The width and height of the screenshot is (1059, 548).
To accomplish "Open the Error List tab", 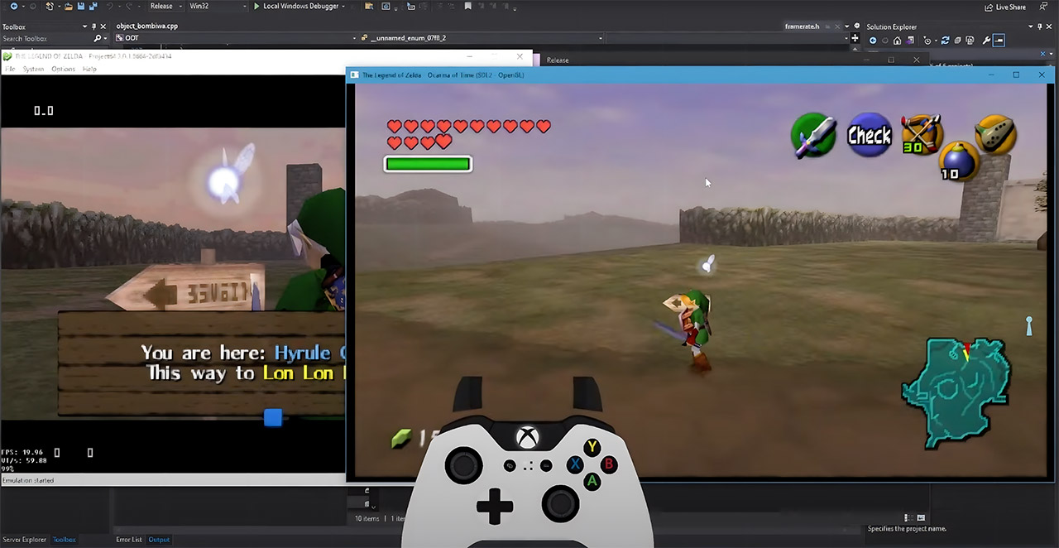I will click(129, 540).
